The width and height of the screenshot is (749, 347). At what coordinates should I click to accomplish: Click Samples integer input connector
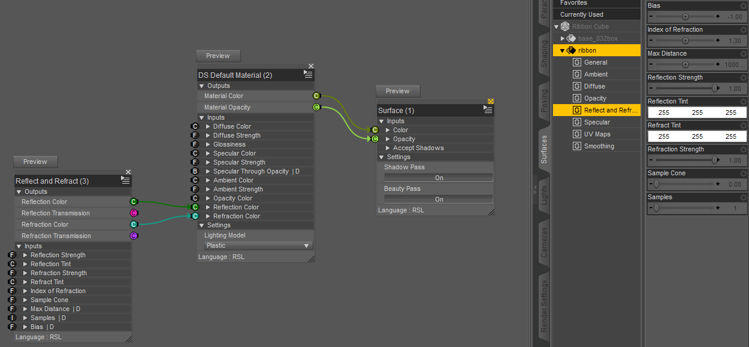12,318
